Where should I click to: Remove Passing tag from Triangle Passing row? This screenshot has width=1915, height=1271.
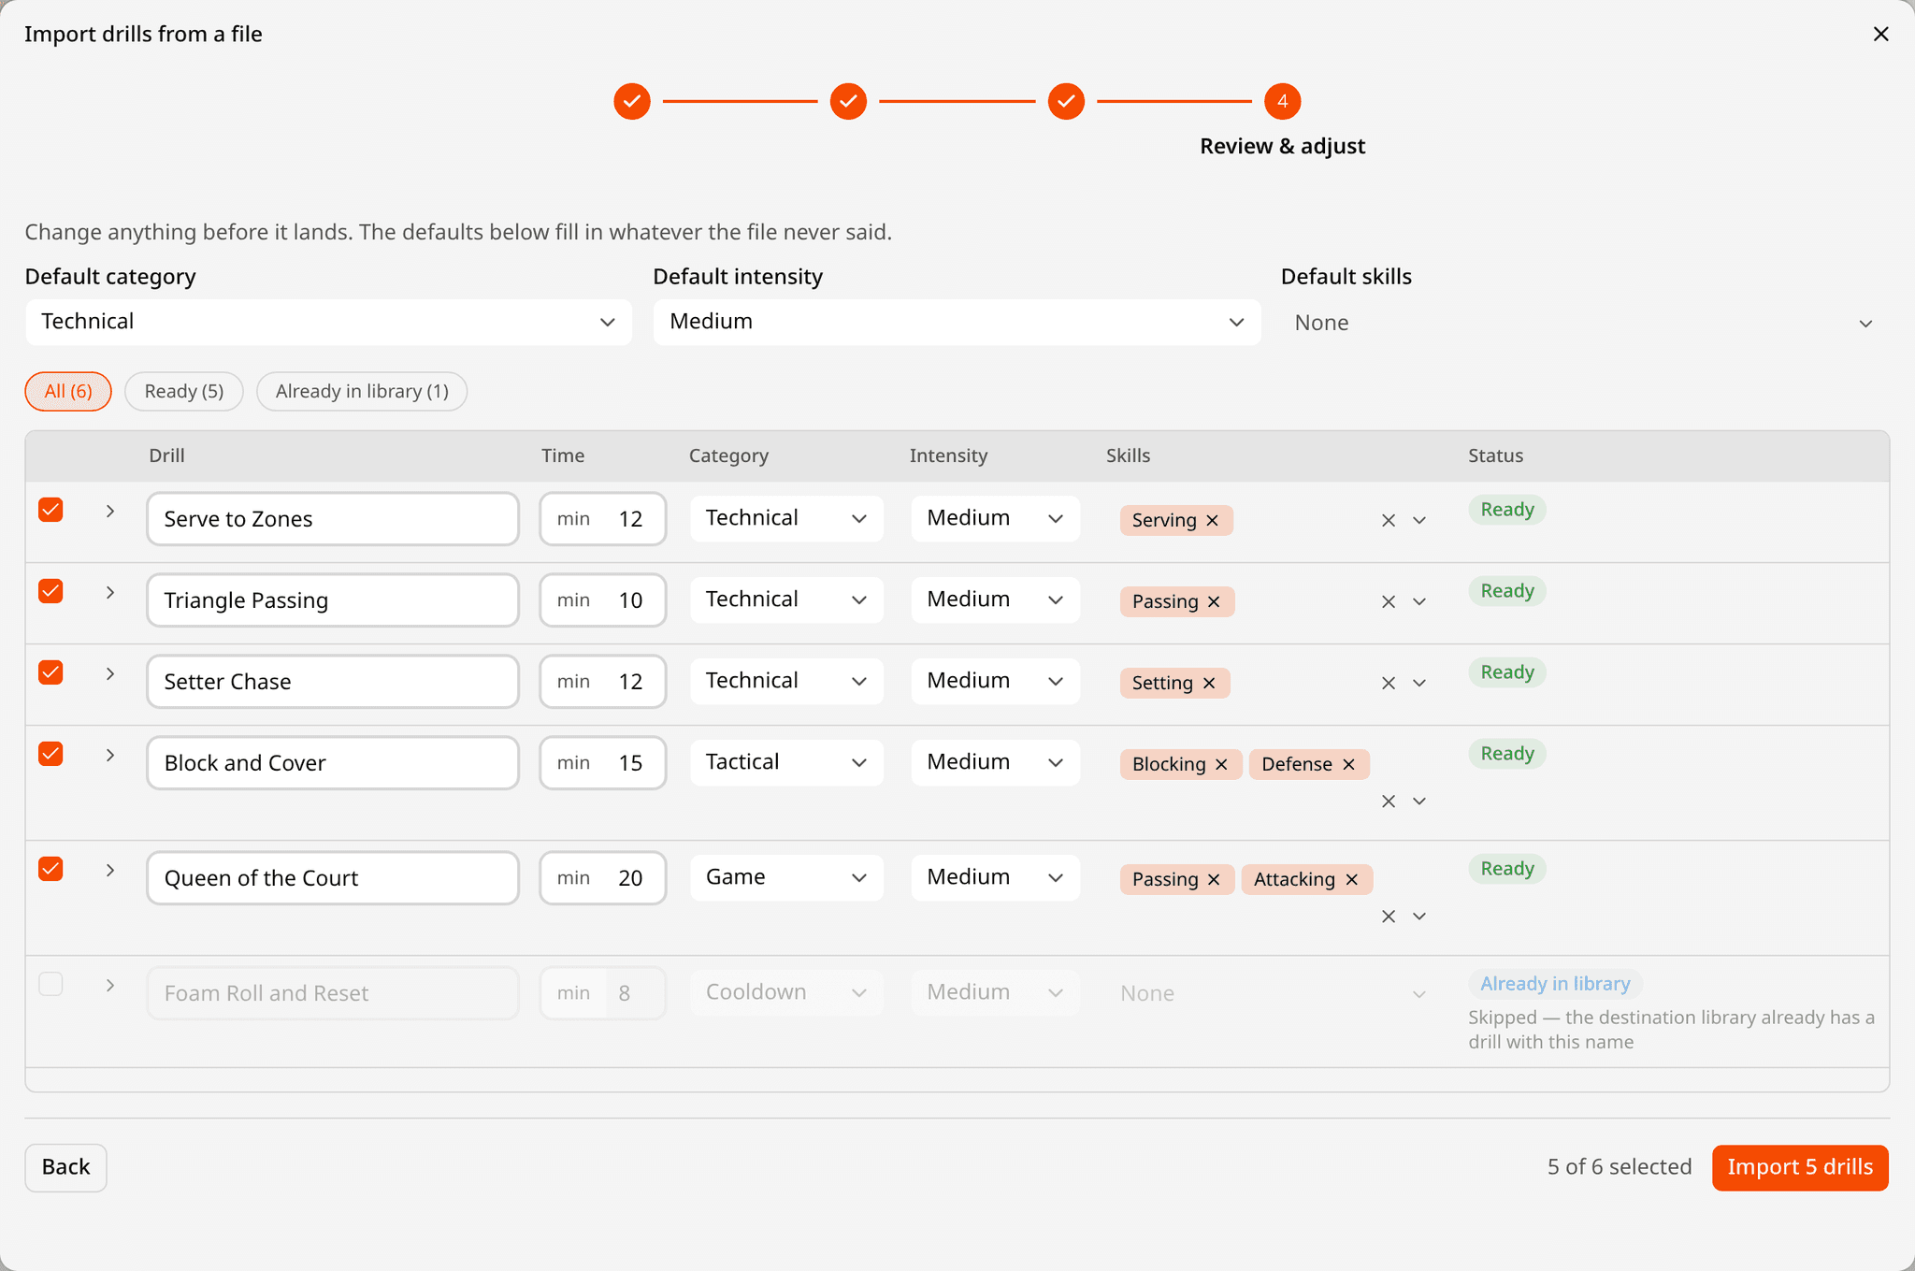pyautogui.click(x=1214, y=601)
